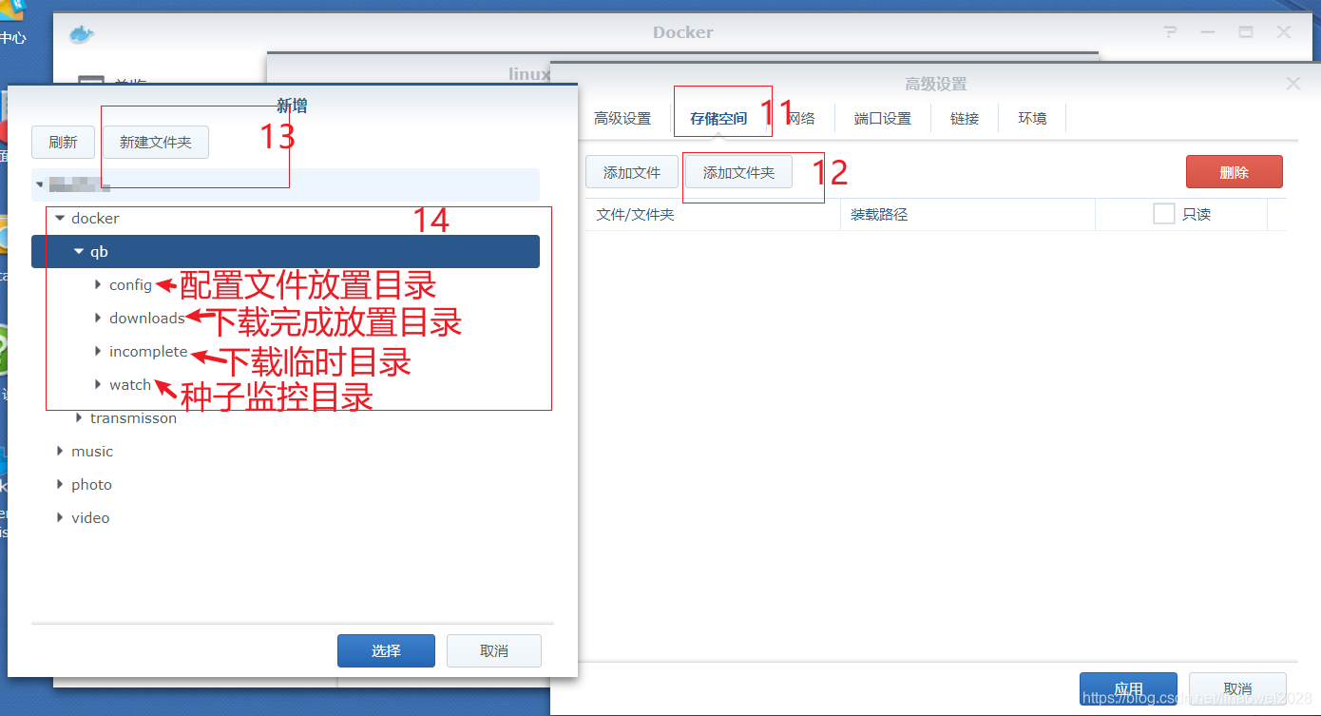Cancel the 新增 folder dialog
1321x716 pixels.
(494, 651)
